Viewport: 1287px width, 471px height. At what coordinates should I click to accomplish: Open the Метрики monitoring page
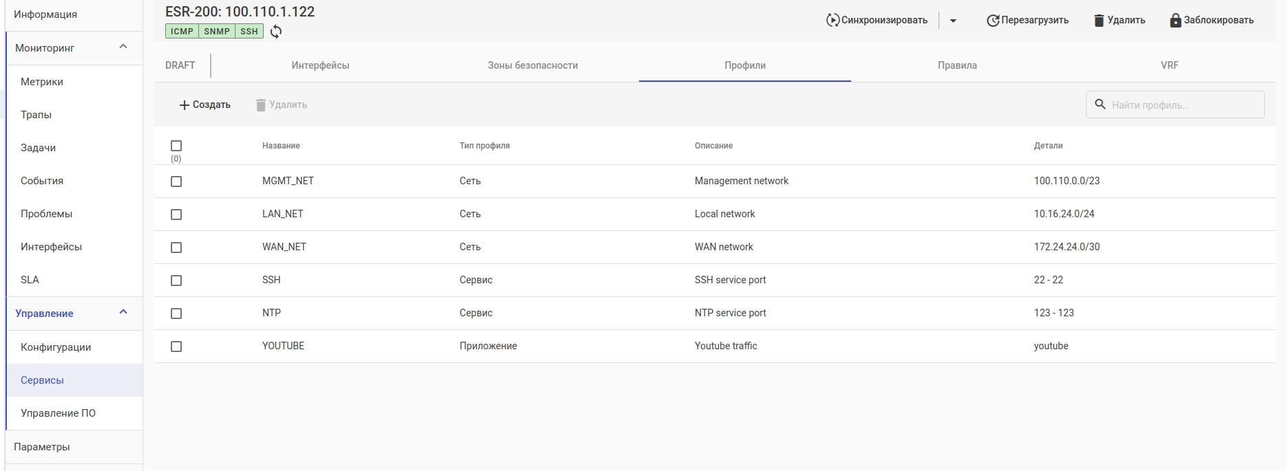42,82
